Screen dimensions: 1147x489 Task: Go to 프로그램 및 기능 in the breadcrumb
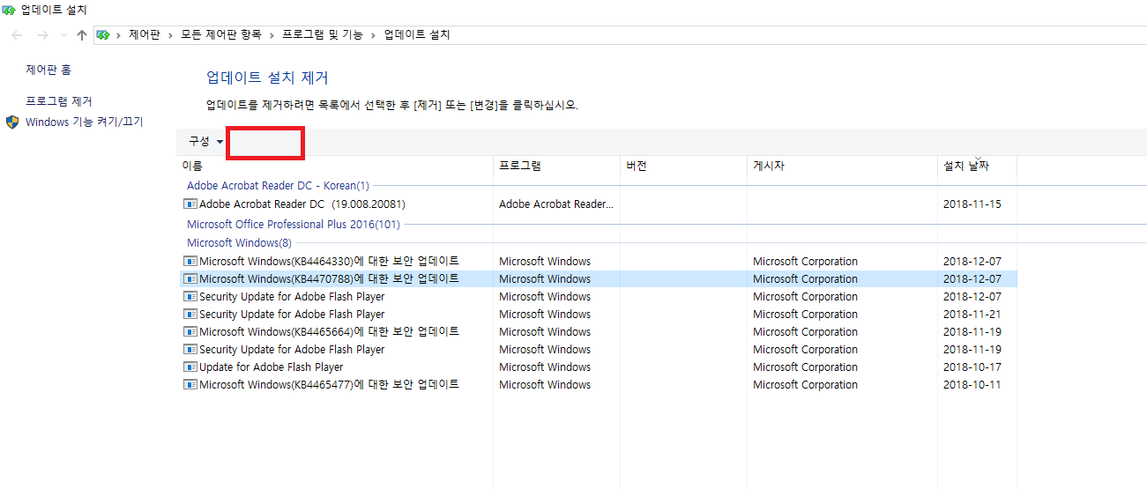click(323, 34)
